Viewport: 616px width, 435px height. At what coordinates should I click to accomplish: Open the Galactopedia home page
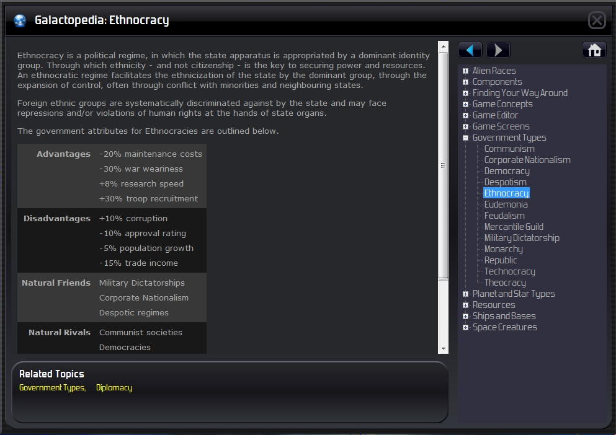pos(594,50)
